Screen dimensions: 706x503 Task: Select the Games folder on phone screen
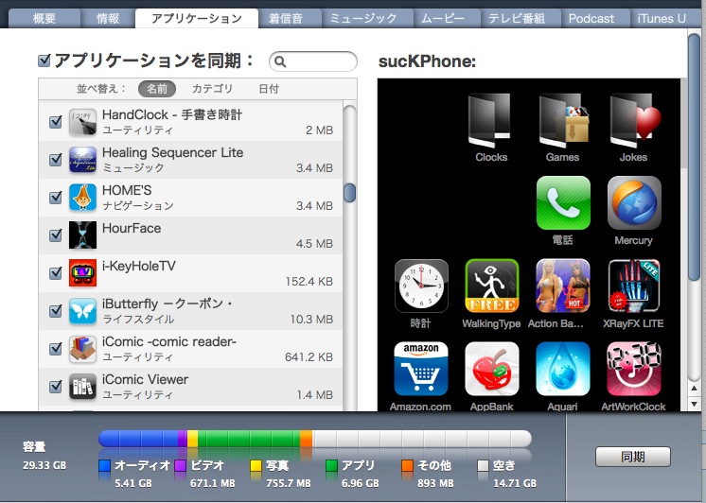coord(563,121)
